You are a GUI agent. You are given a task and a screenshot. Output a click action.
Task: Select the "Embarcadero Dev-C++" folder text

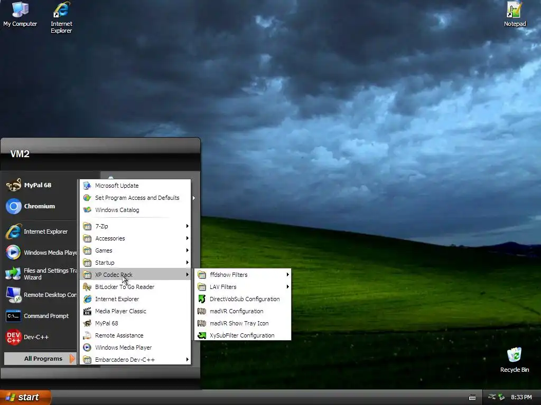(x=125, y=360)
